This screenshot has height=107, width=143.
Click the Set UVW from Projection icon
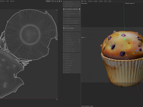64,9
